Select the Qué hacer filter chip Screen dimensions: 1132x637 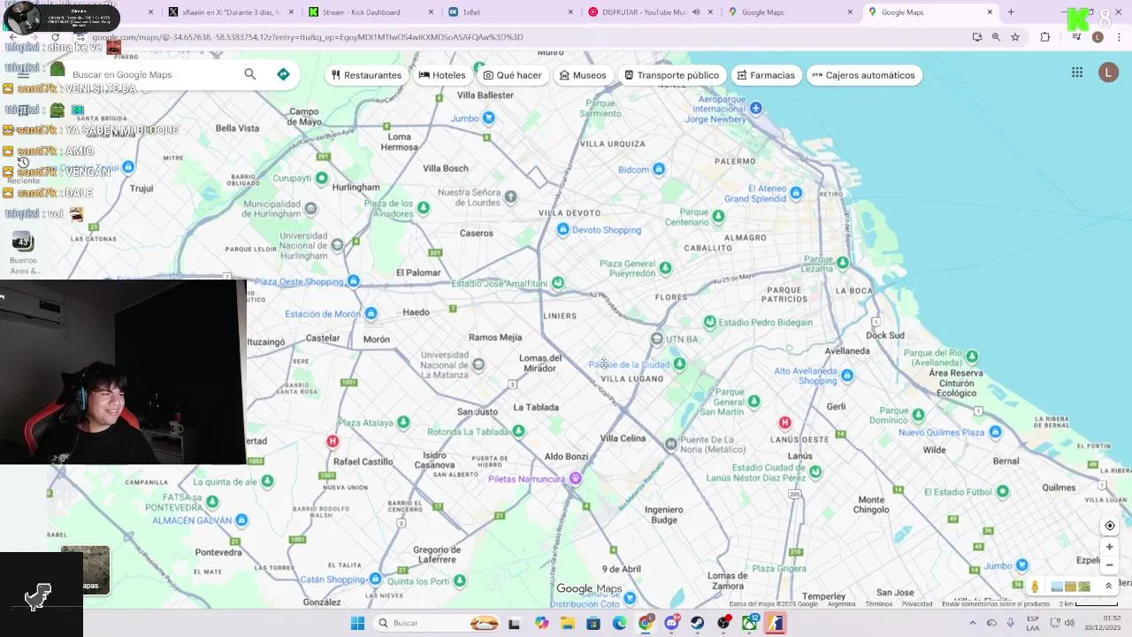click(x=512, y=75)
